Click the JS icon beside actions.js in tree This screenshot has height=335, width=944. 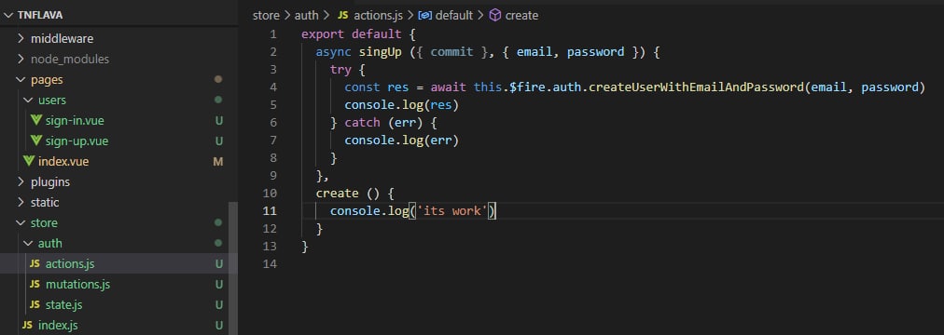(x=35, y=263)
